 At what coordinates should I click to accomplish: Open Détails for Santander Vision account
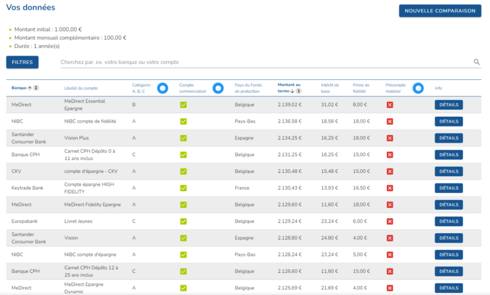pyautogui.click(x=449, y=238)
